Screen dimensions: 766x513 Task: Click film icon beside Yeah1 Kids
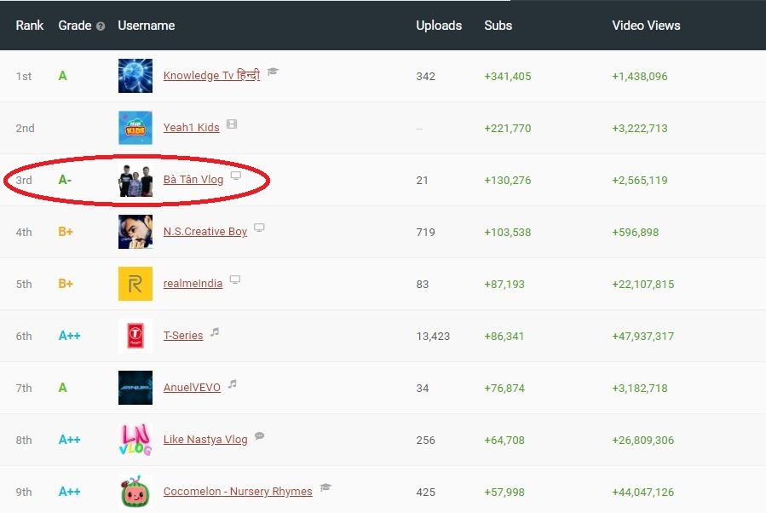pos(232,124)
